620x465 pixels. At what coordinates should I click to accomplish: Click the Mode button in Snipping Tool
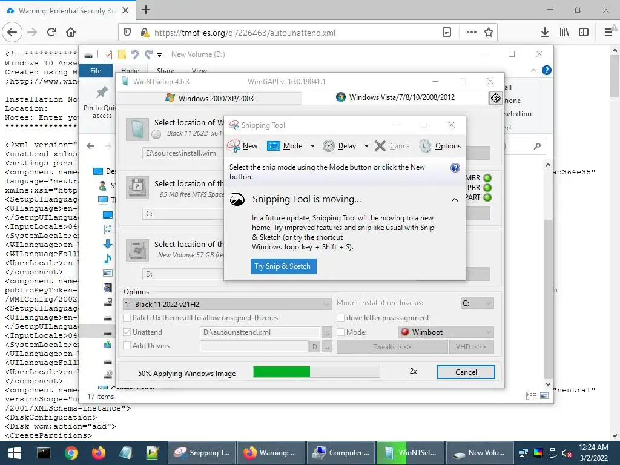coord(285,146)
